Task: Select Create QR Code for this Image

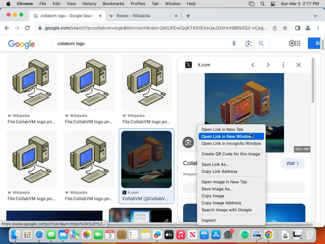Action: pyautogui.click(x=231, y=154)
